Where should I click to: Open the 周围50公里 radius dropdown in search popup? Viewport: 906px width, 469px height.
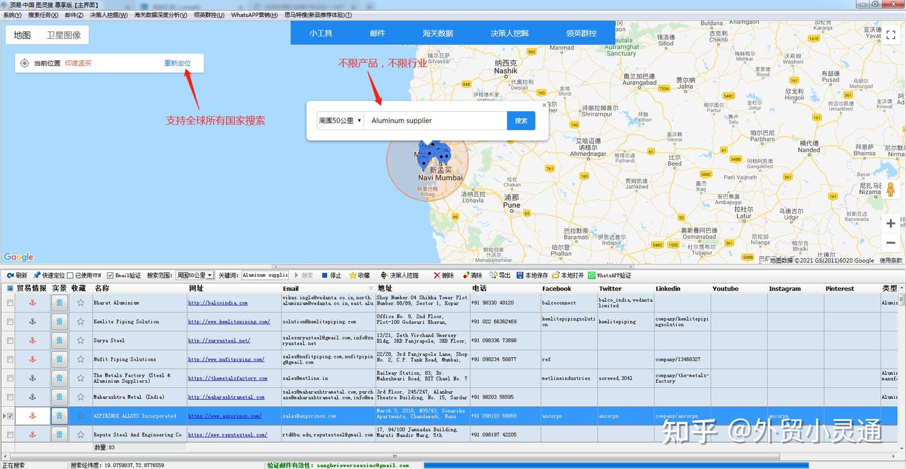pyautogui.click(x=340, y=121)
